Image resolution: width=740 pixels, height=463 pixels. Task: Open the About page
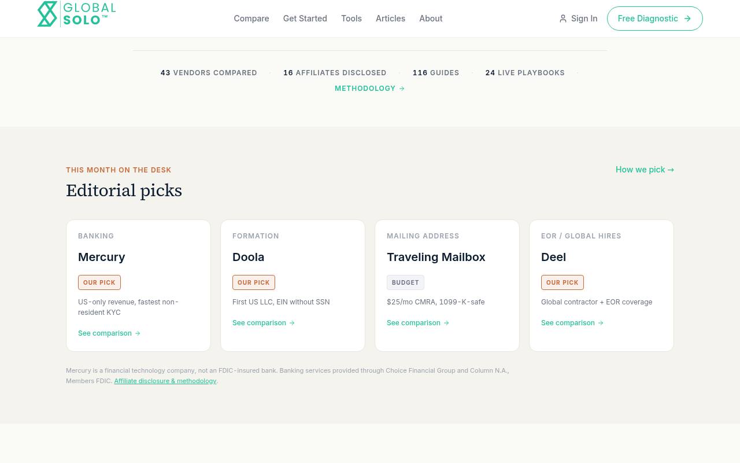click(431, 19)
